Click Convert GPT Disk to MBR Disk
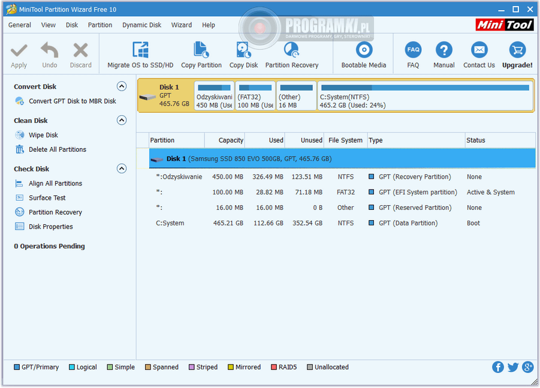The width and height of the screenshot is (540, 388). click(x=73, y=101)
